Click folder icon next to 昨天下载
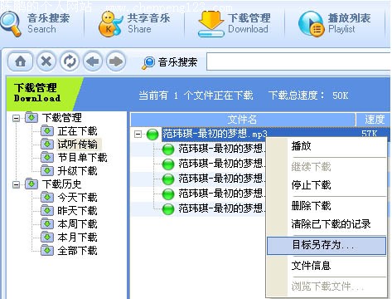392x299 pixels. pyautogui.click(x=47, y=210)
